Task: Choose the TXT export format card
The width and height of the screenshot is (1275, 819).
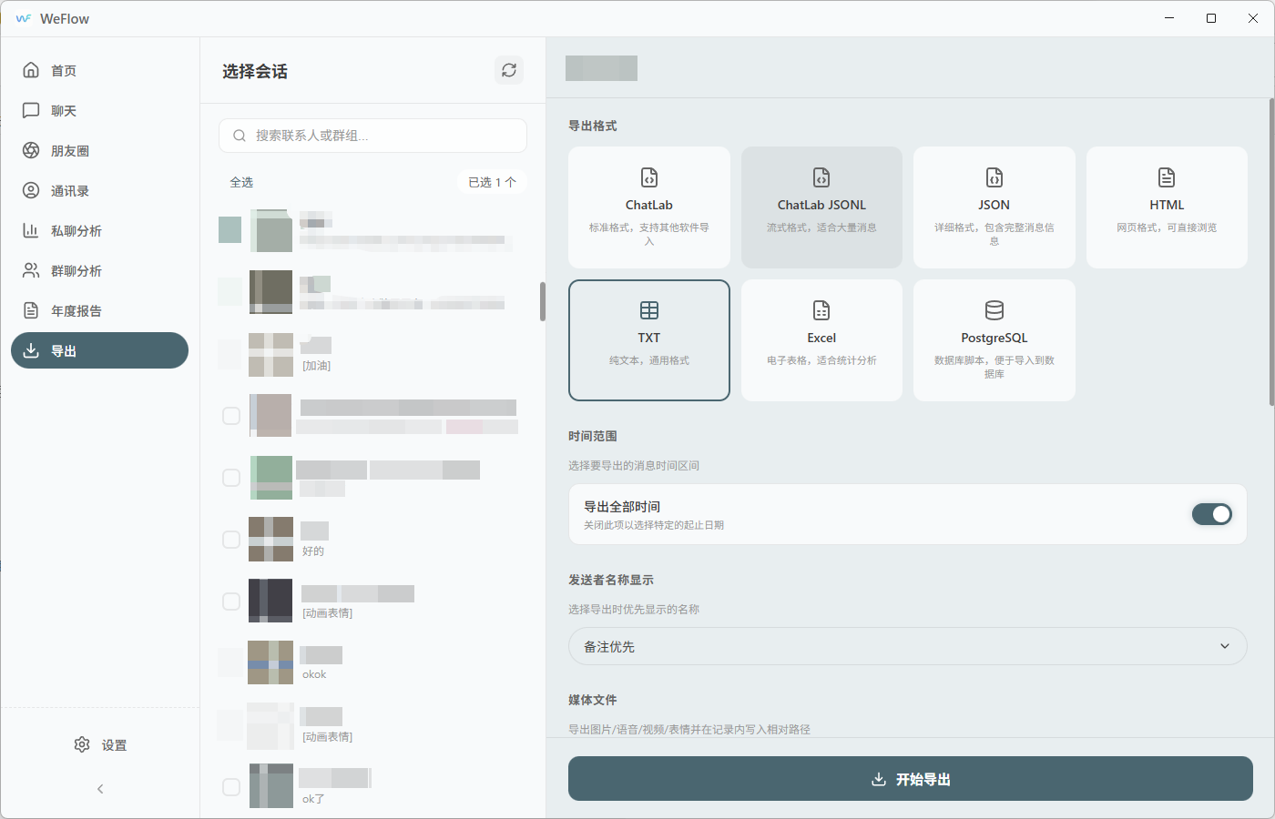Action: (649, 340)
